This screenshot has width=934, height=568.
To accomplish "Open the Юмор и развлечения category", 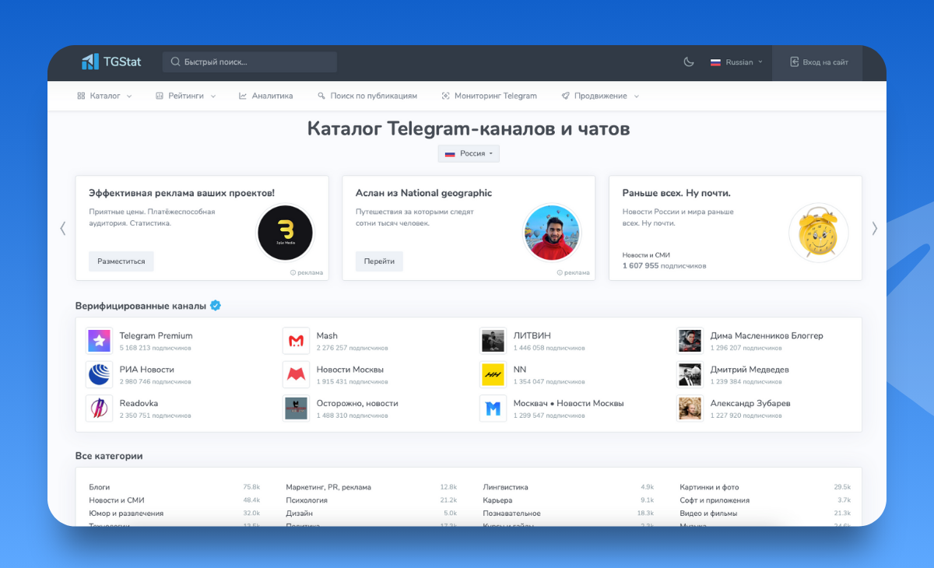I will [x=126, y=514].
